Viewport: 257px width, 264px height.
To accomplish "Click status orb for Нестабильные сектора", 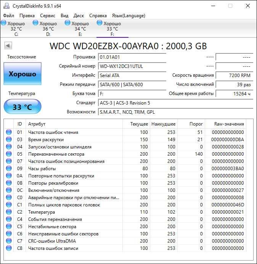I will click(9, 226).
